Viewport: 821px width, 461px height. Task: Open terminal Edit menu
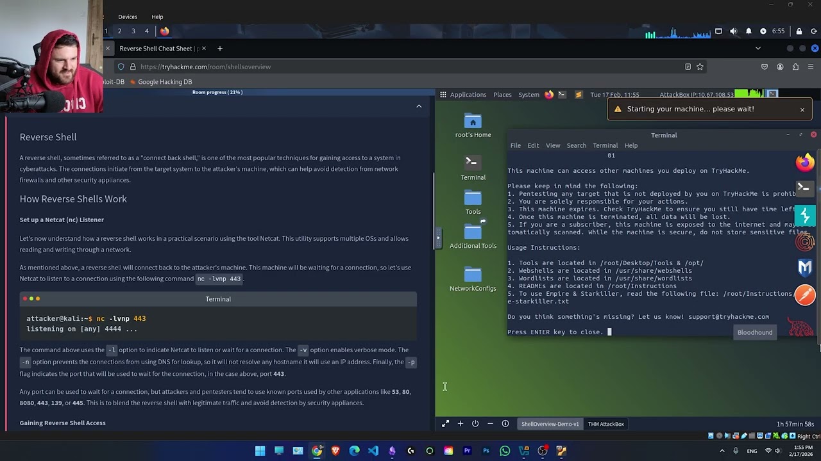tap(533, 145)
